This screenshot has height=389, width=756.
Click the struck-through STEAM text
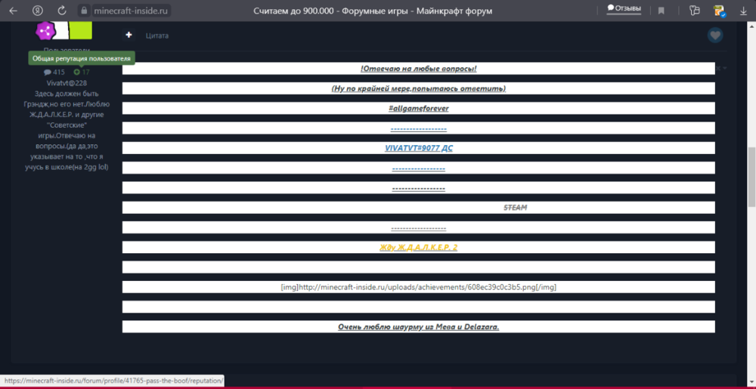point(516,208)
